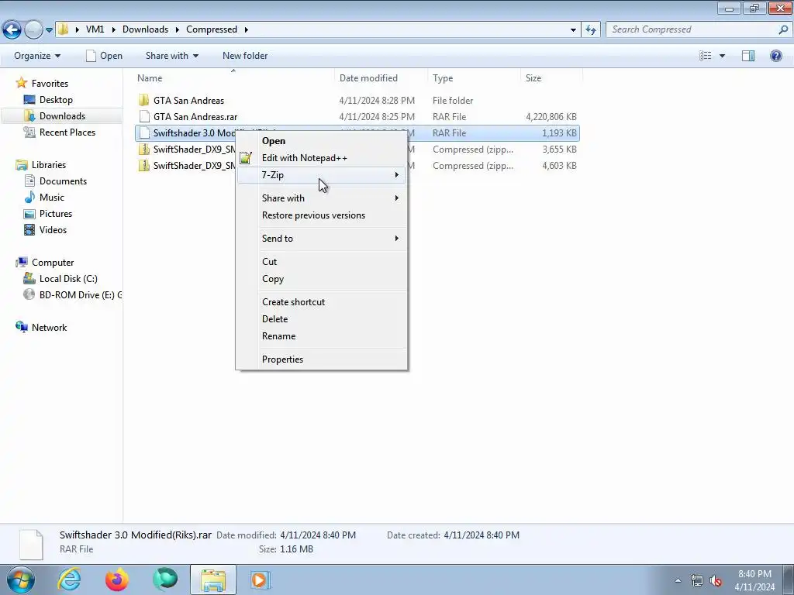Open the Windows Start menu orb
Screen dimensions: 794x595
point(20,580)
